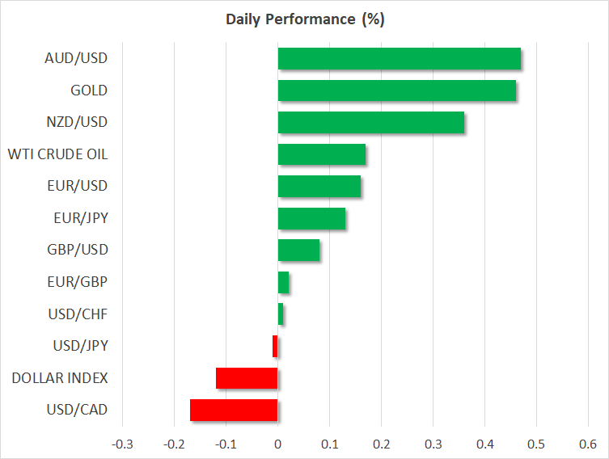Select the GOLD category label

[x=88, y=91]
